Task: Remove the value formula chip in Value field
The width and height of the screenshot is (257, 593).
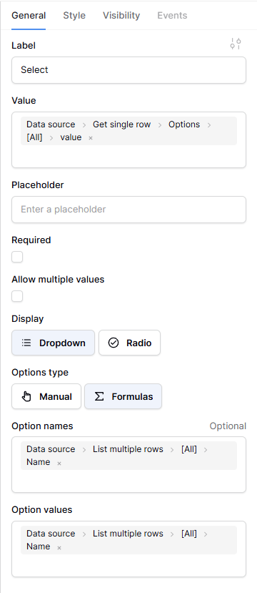Action: 91,138
